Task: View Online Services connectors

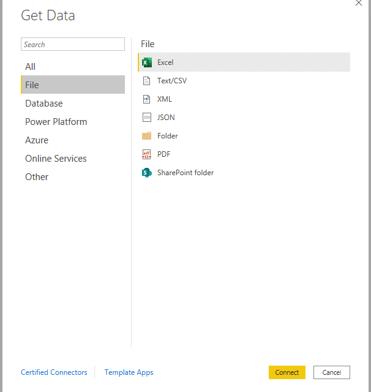Action: 56,159
